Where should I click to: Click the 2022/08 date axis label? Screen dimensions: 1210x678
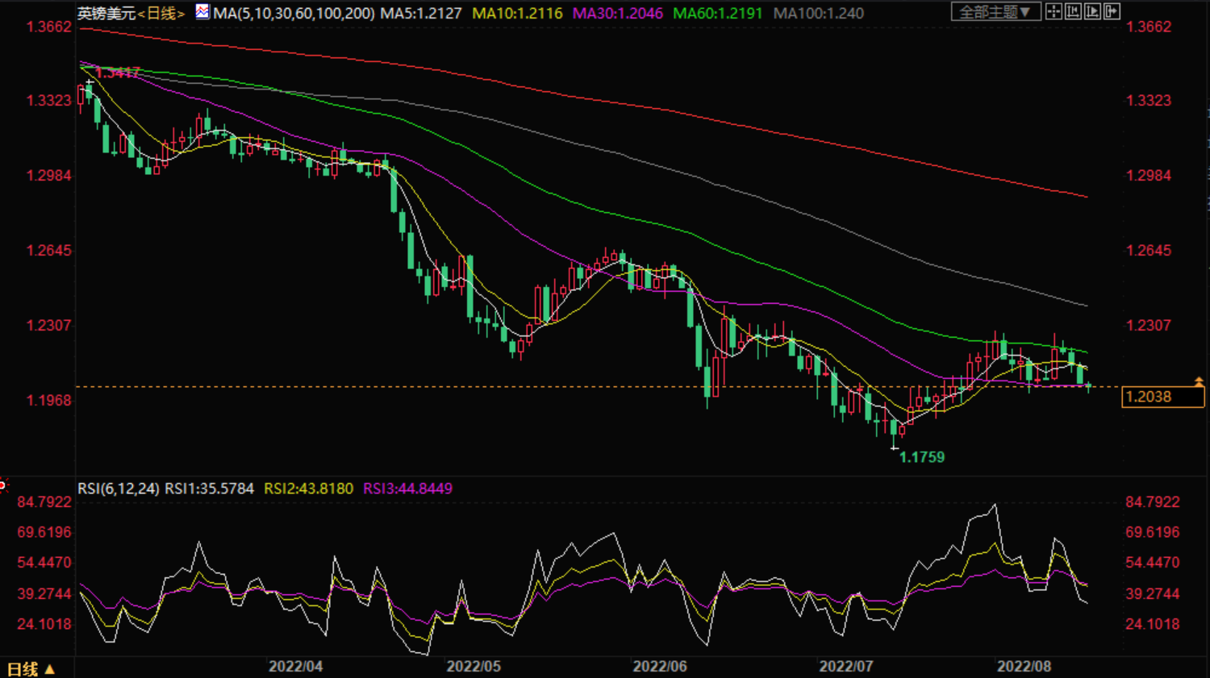coord(1024,667)
